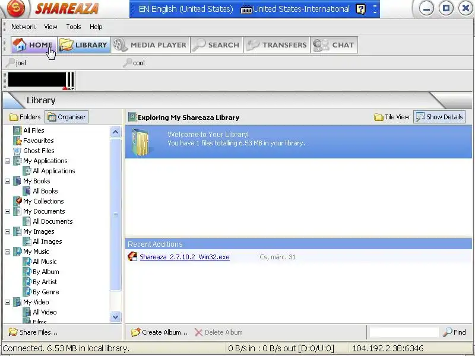
Task: Click the organiser tree scrollbar thumb
Action: pos(115,215)
